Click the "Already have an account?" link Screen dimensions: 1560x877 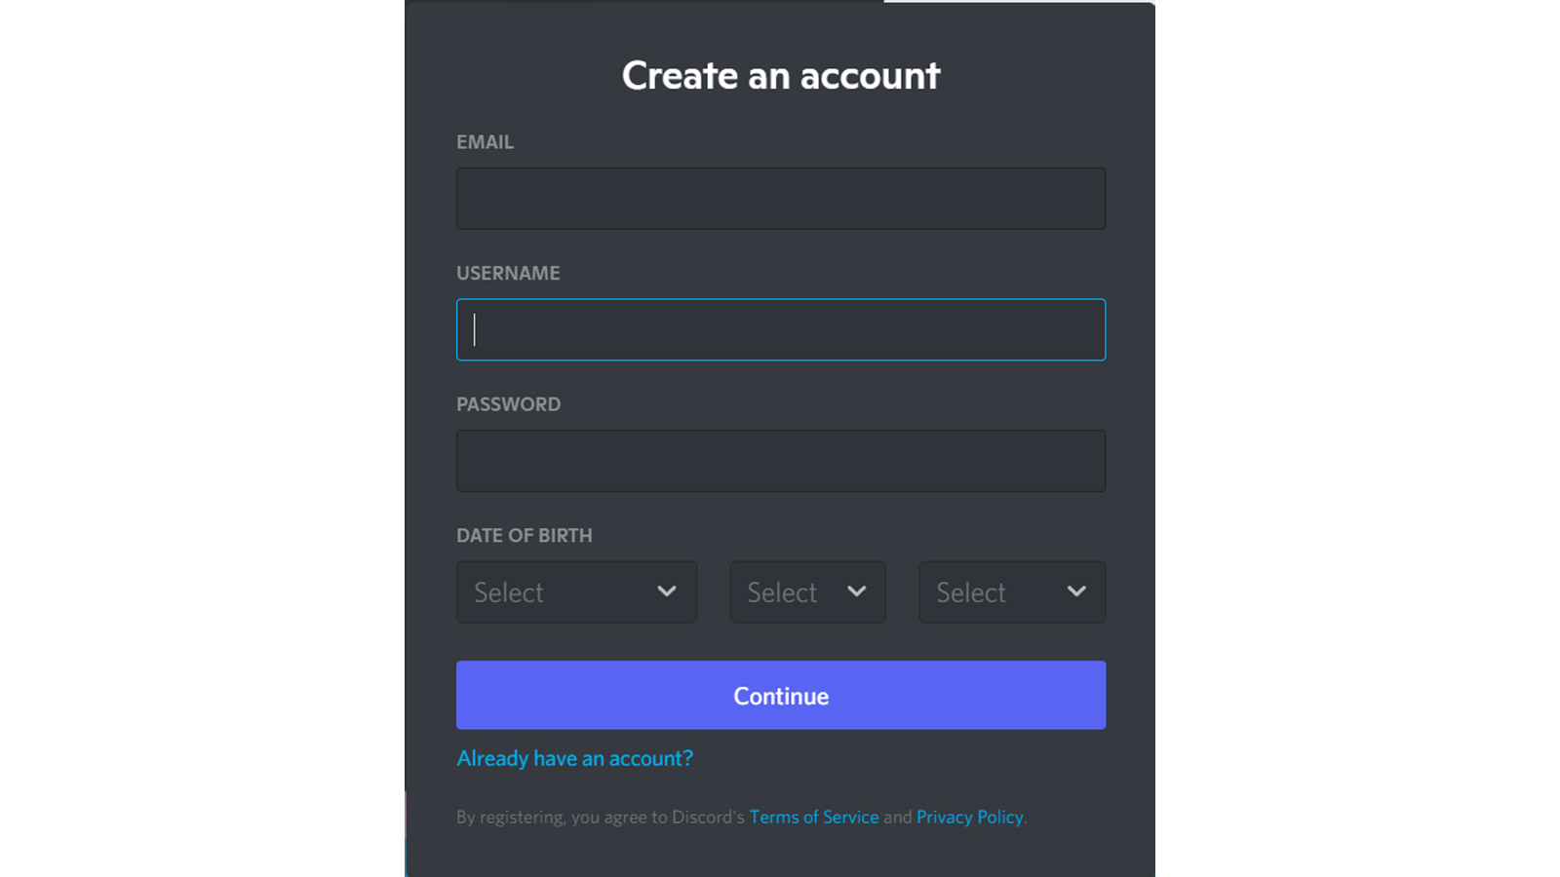(575, 758)
